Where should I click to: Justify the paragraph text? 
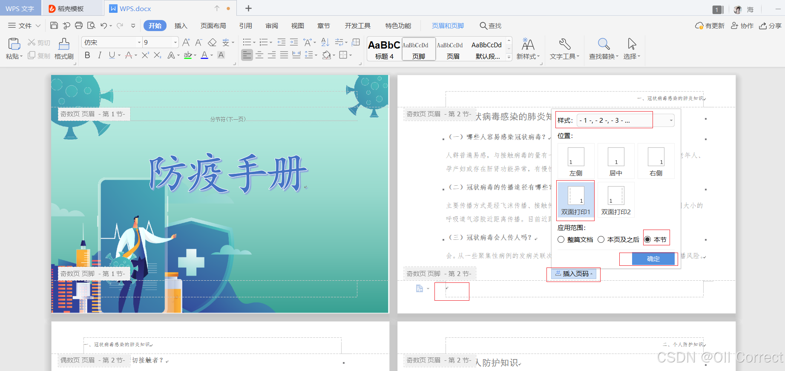[284, 55]
